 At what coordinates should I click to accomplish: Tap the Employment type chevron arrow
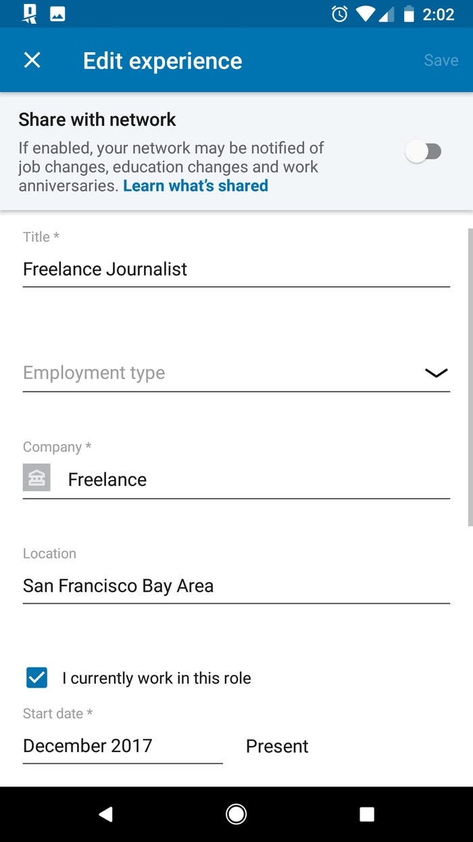point(436,373)
